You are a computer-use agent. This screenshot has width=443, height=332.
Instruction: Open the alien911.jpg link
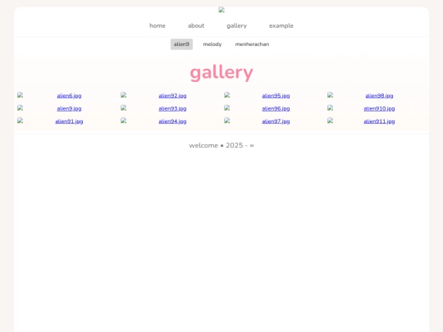point(380,121)
